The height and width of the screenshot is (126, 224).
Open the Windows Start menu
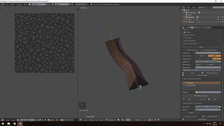click(x=3, y=124)
